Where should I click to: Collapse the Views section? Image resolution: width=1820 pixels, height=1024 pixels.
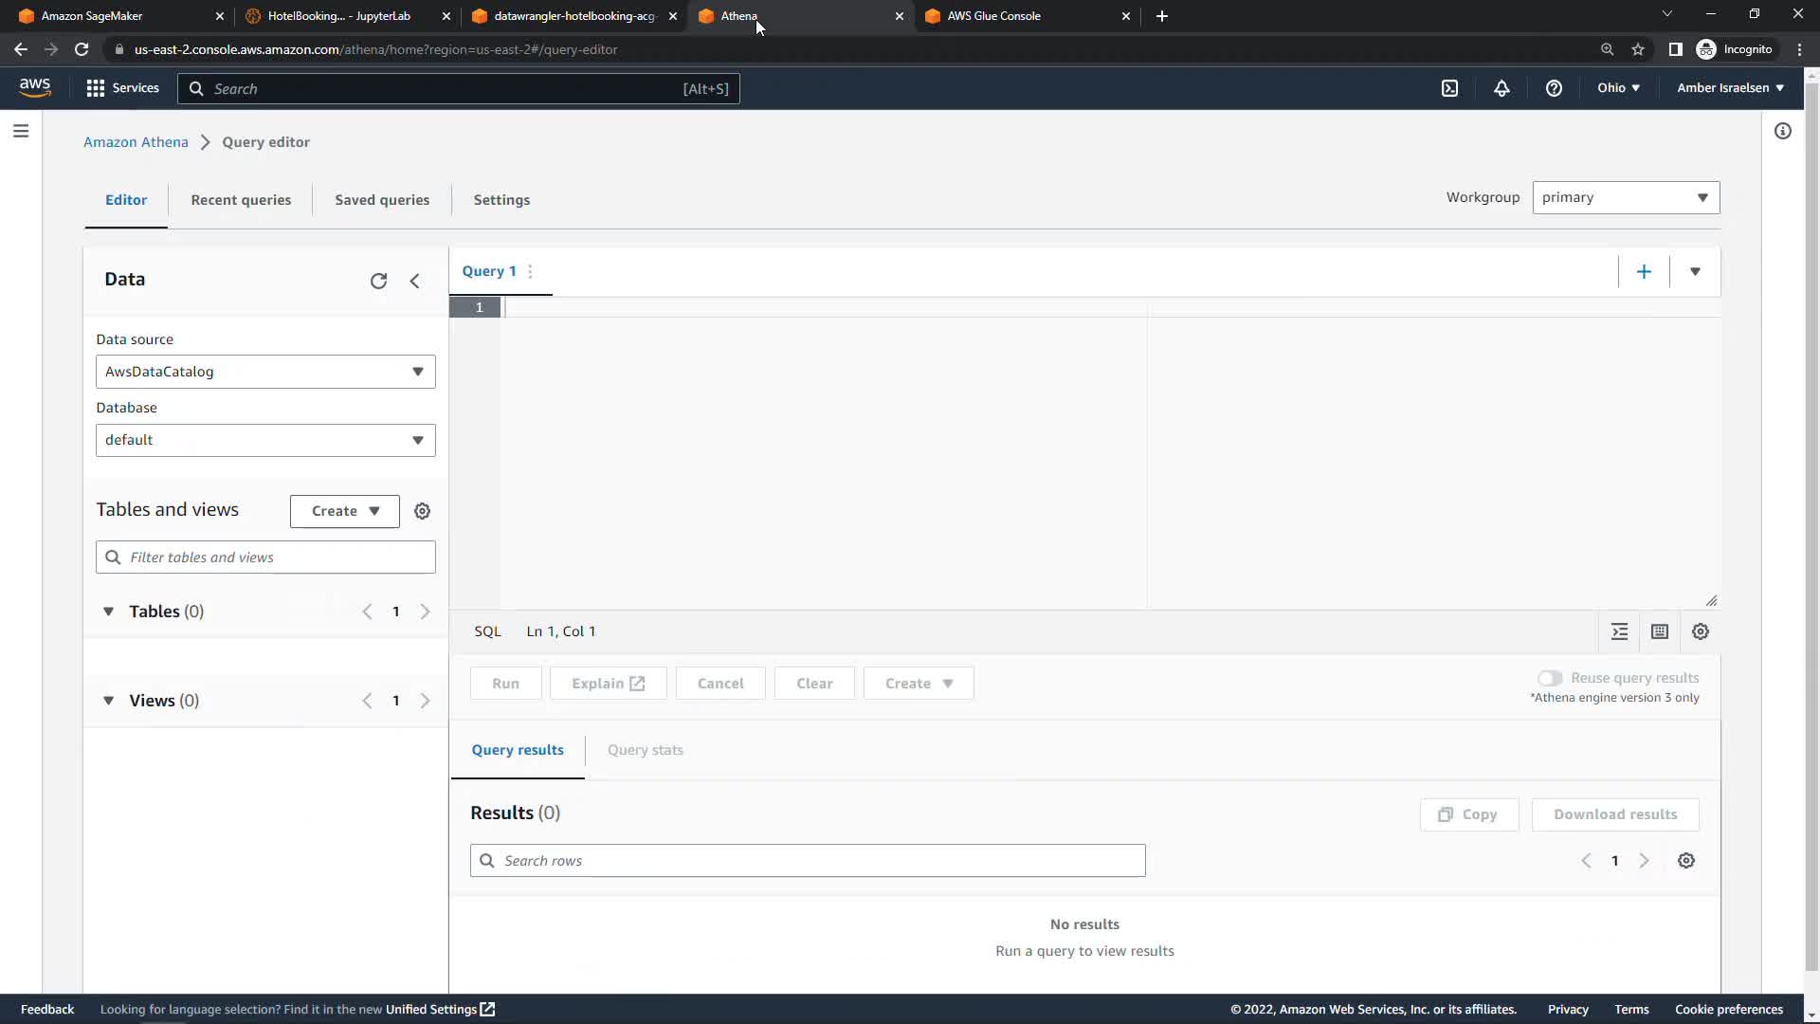pyautogui.click(x=108, y=701)
